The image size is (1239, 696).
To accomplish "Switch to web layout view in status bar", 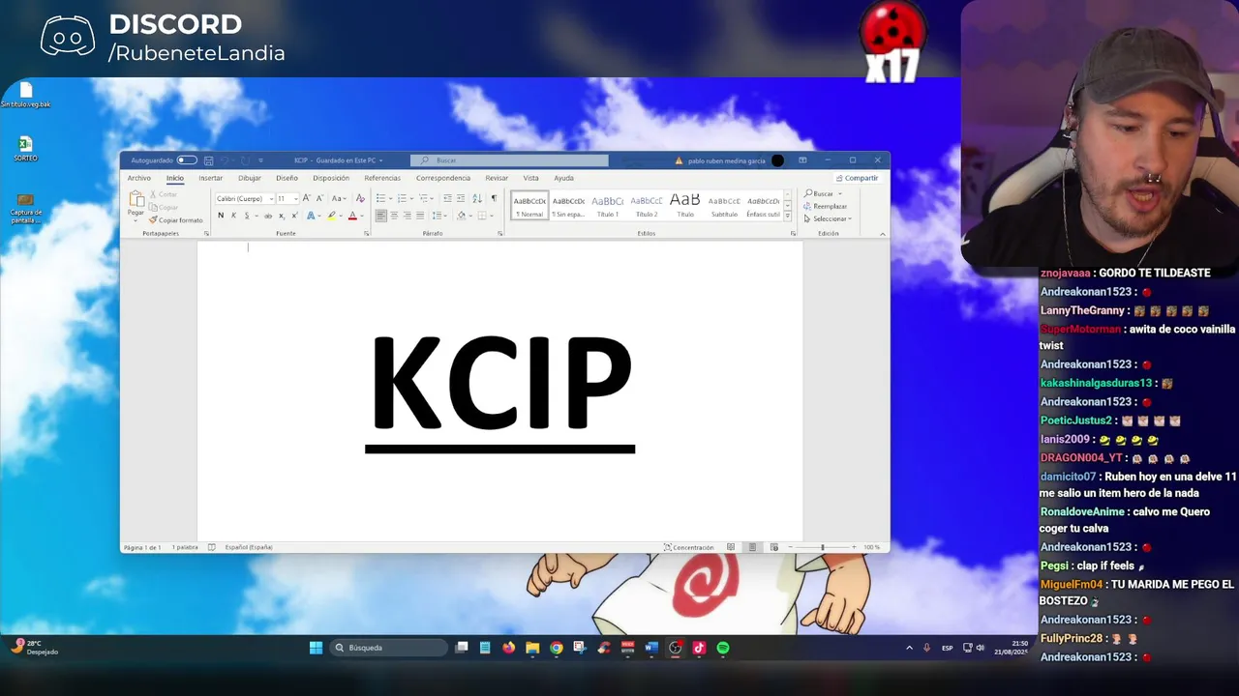I will click(773, 547).
